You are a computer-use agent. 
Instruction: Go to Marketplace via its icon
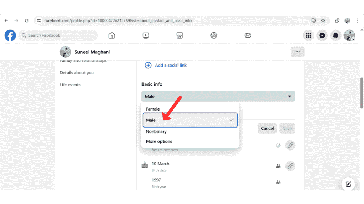point(180,35)
